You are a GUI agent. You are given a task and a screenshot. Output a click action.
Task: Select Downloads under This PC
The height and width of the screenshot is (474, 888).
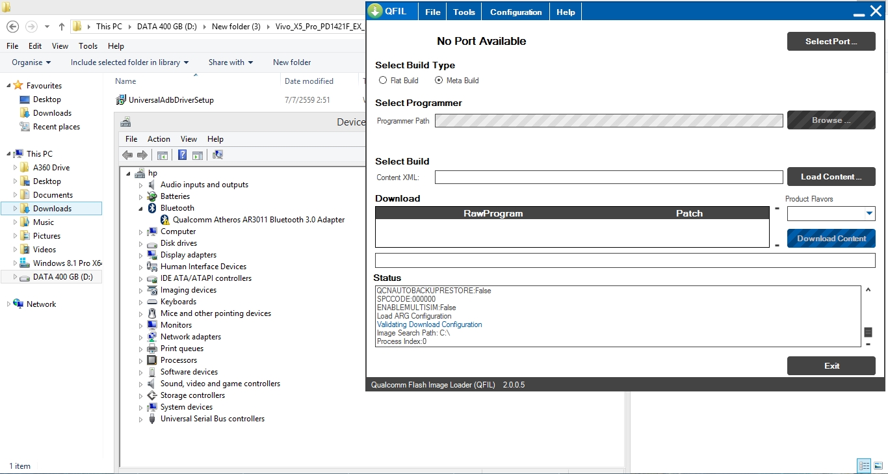[52, 209]
